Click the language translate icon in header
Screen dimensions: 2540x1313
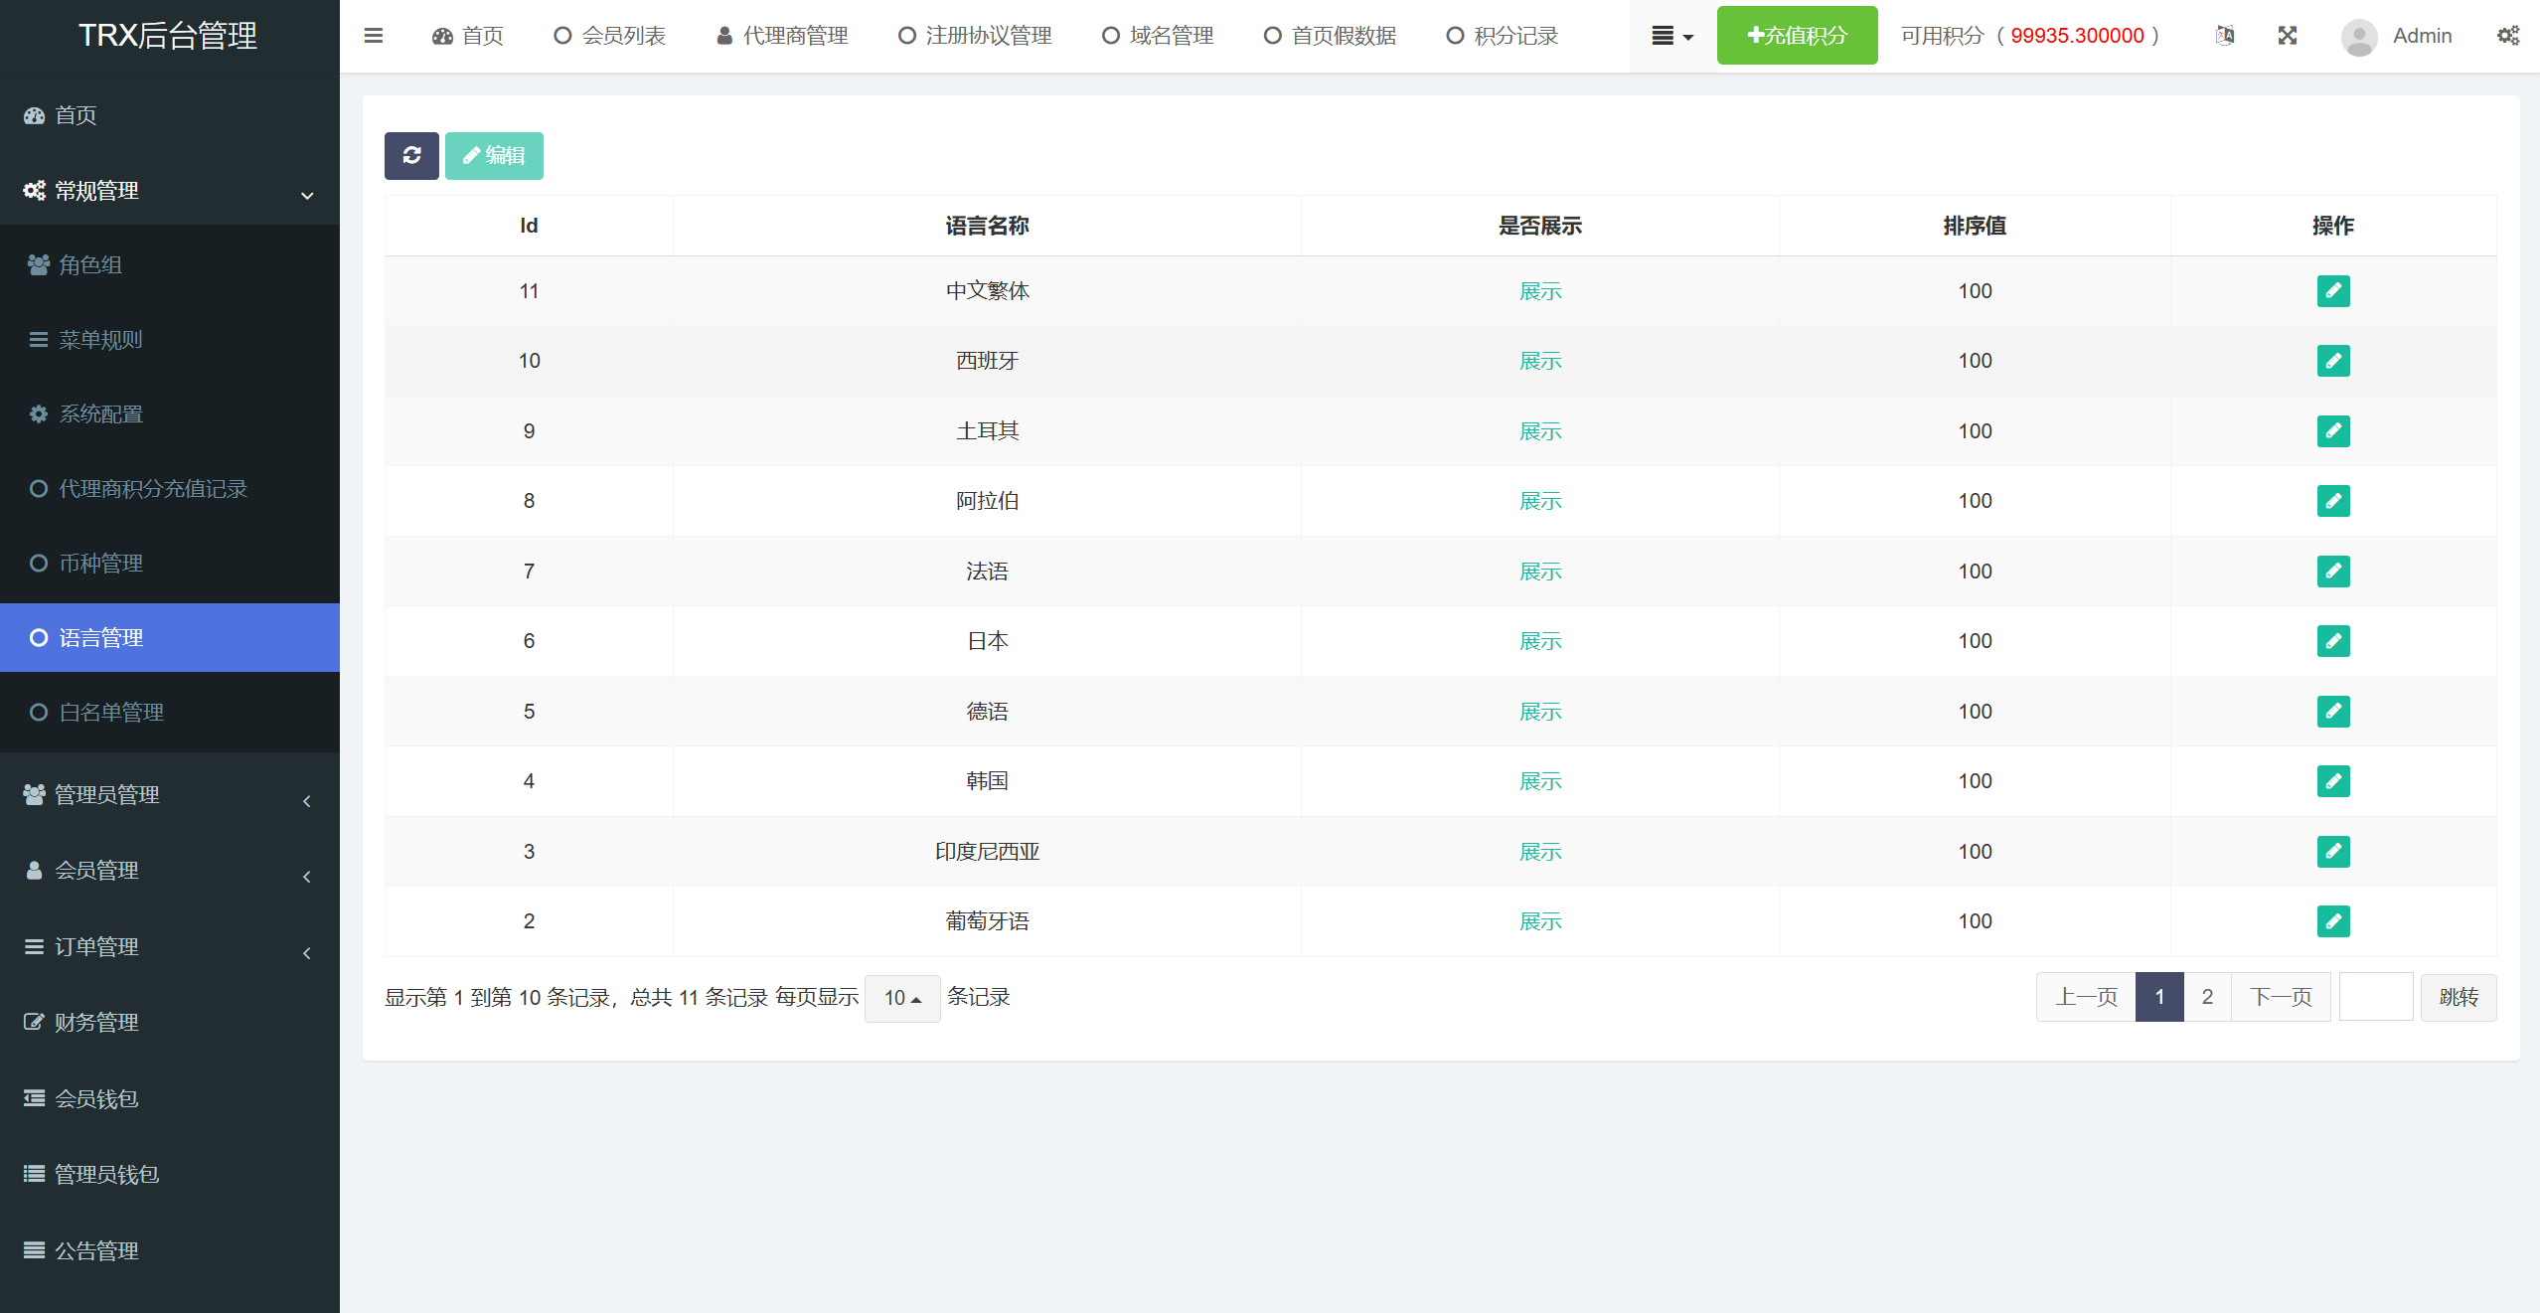point(2224,36)
